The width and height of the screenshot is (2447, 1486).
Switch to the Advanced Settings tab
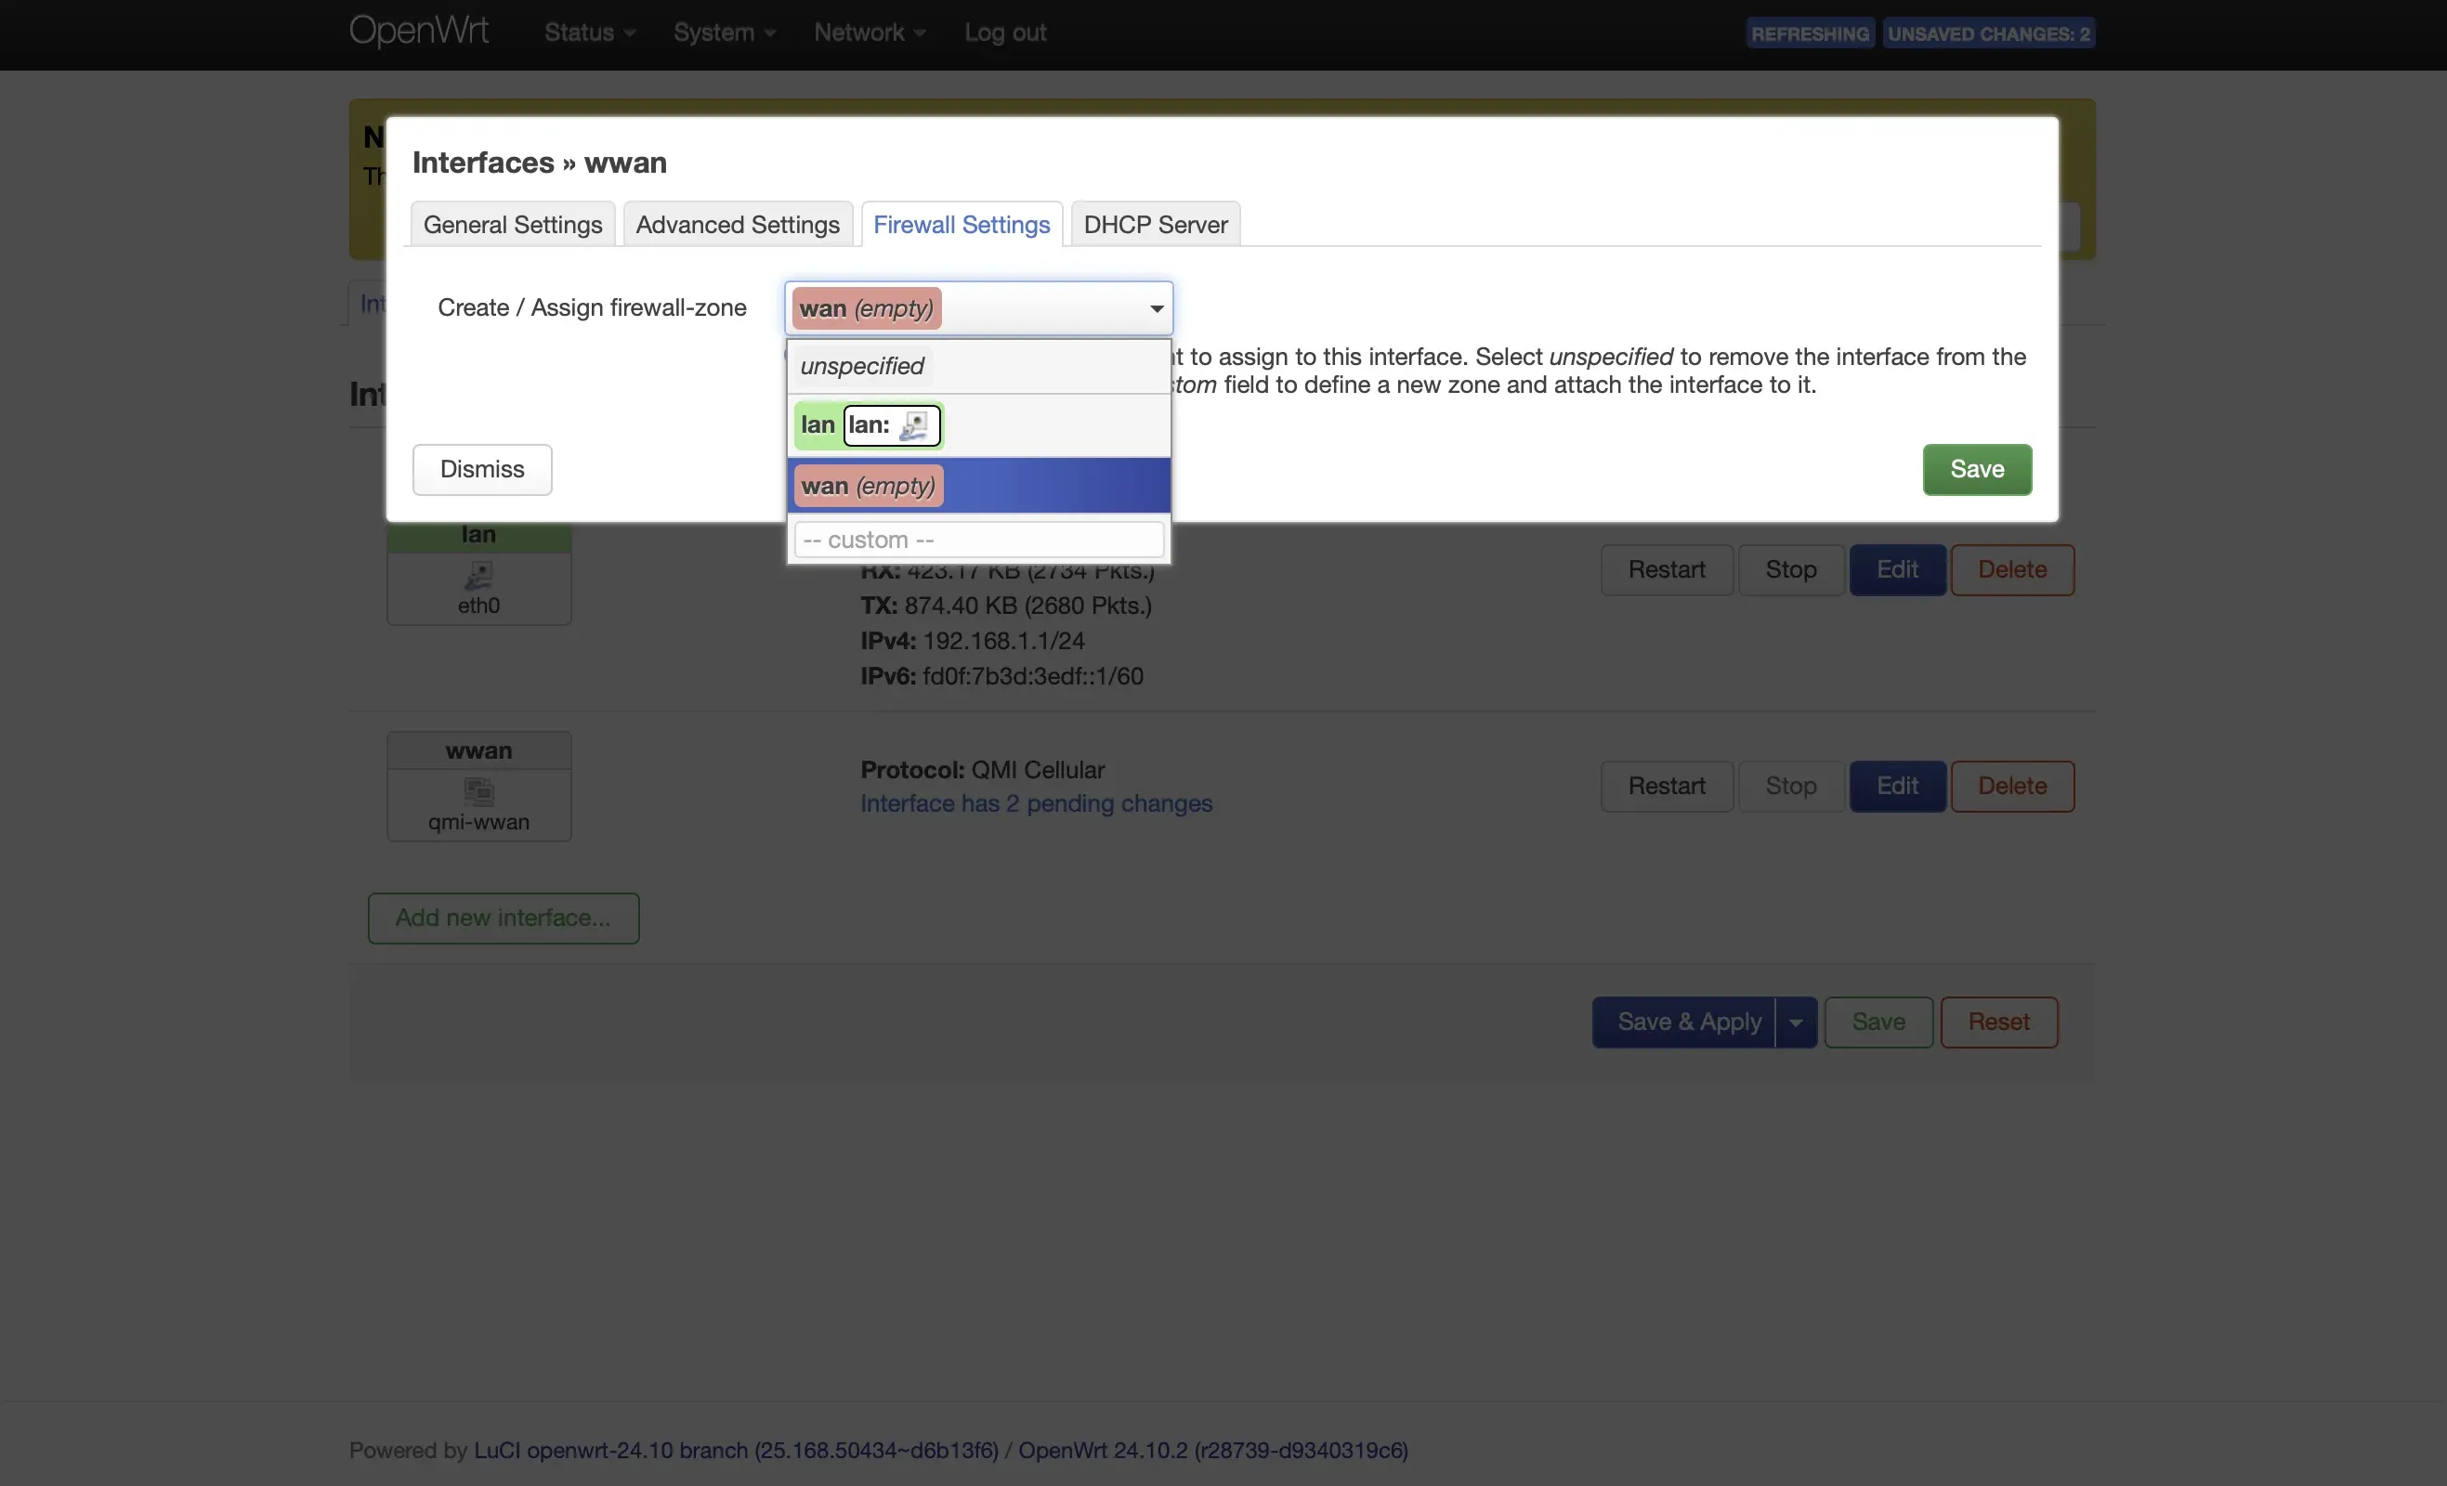[x=738, y=225]
